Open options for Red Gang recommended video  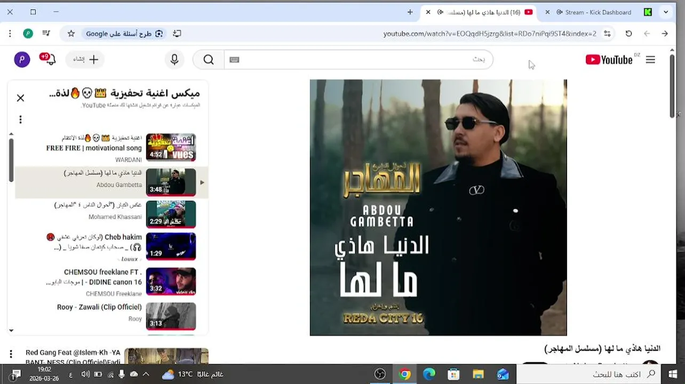[x=11, y=354]
